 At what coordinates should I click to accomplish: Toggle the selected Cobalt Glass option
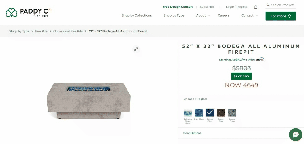click(210, 113)
